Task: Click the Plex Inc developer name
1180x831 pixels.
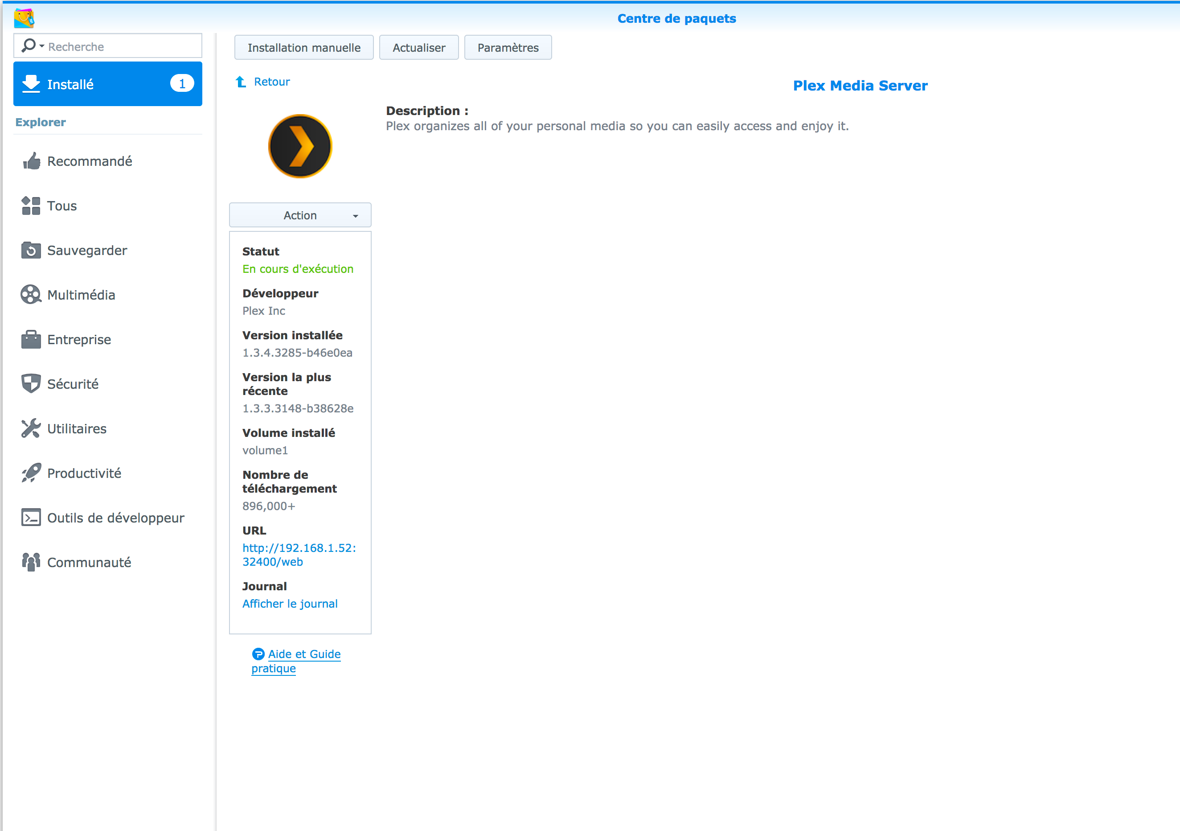Action: 264,311
